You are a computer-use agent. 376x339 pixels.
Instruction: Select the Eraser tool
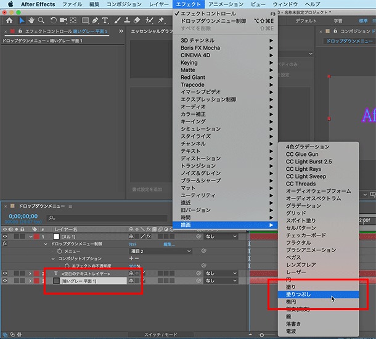[137, 20]
